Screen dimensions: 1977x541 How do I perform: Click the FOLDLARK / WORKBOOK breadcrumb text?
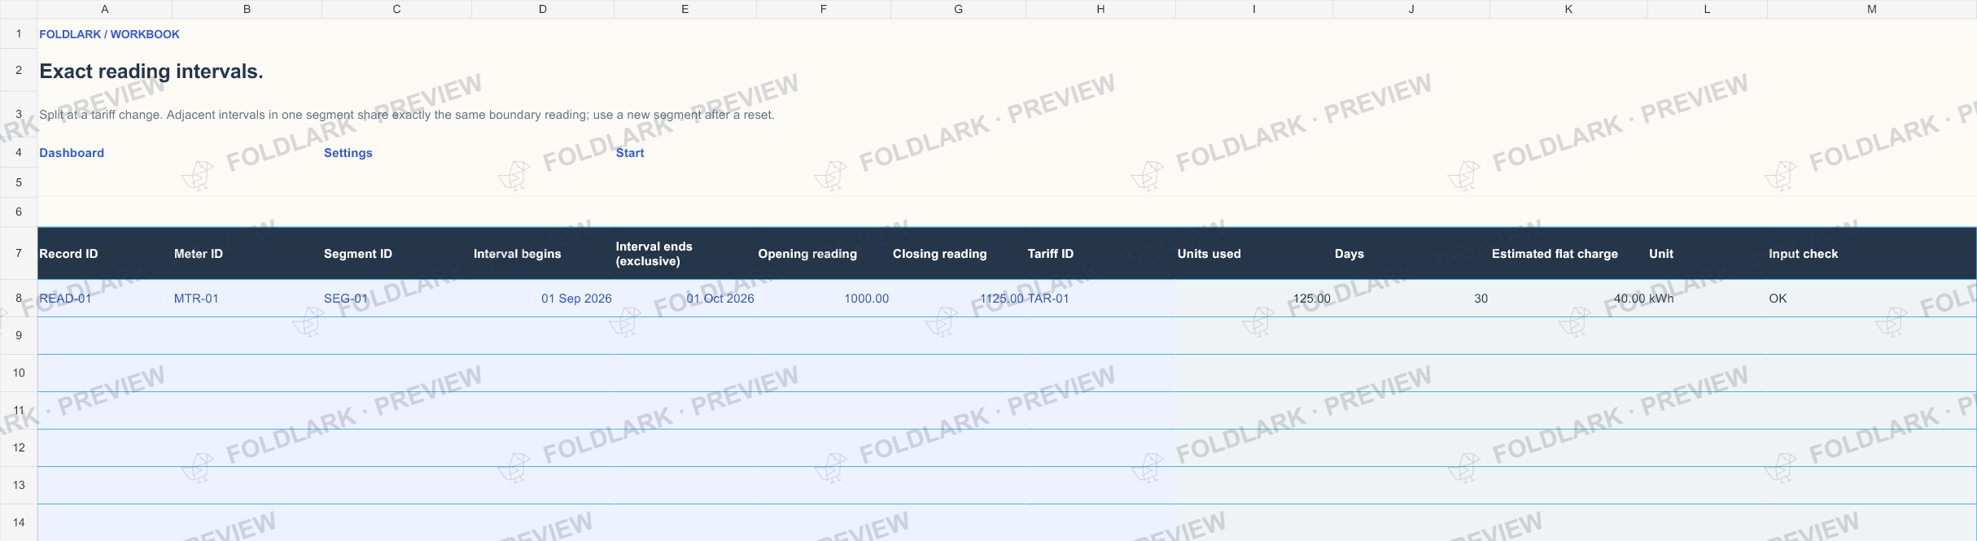click(109, 34)
